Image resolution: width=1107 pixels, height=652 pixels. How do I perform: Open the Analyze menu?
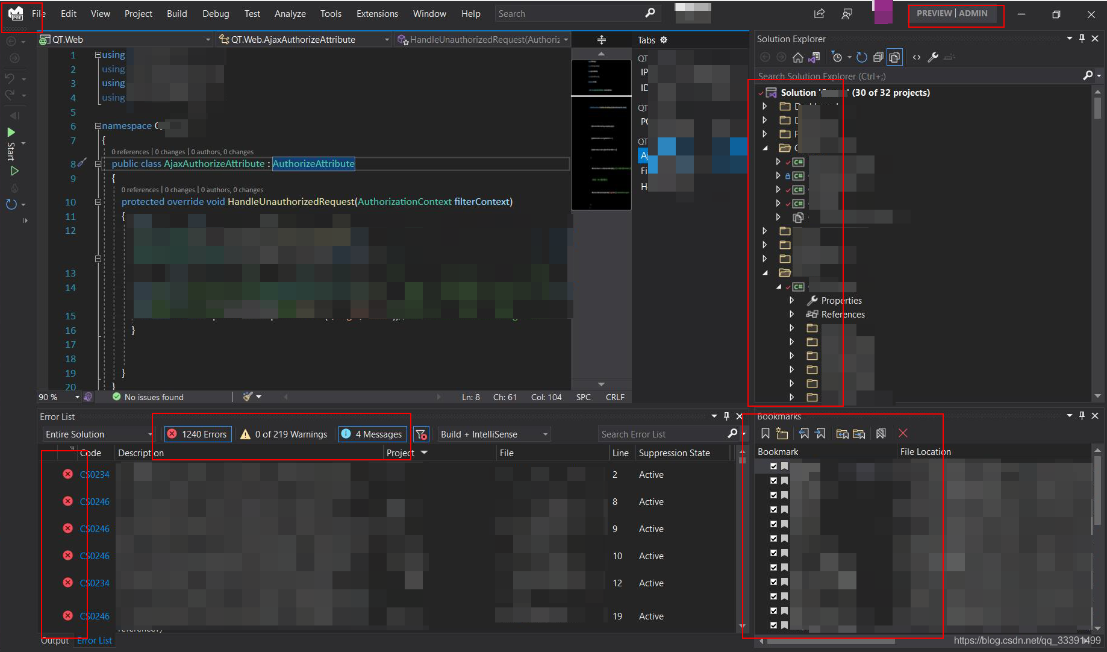coord(290,13)
